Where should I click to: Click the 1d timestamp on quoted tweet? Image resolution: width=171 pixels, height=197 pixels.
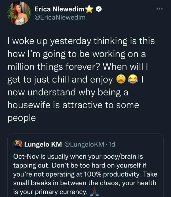point(112,145)
